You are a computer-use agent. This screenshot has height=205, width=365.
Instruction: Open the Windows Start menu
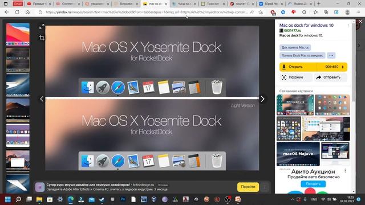[8, 199]
